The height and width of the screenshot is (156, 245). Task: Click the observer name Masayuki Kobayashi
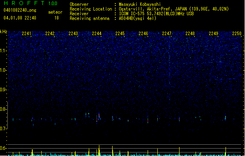140,4
